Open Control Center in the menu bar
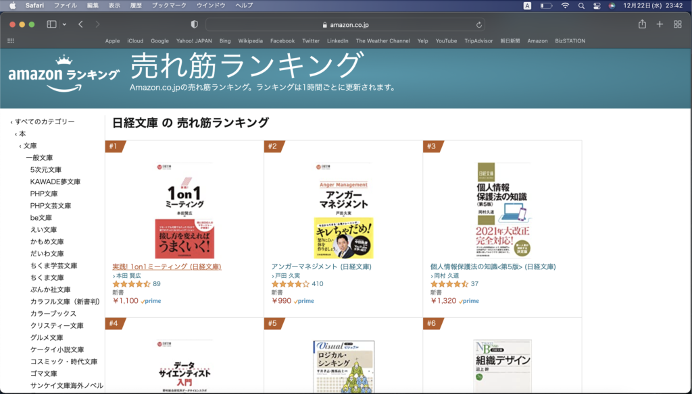This screenshot has height=394, width=692. 597,5
